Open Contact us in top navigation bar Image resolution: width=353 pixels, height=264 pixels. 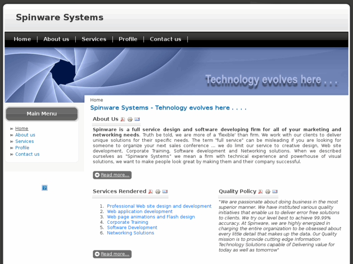166,39
